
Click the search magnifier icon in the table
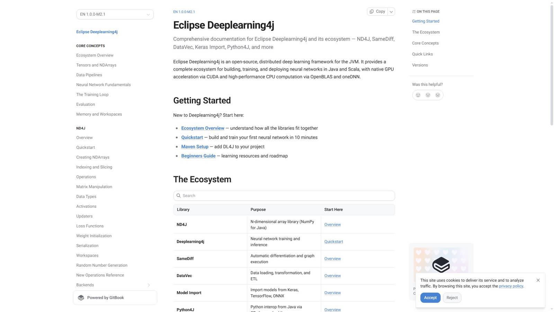179,196
